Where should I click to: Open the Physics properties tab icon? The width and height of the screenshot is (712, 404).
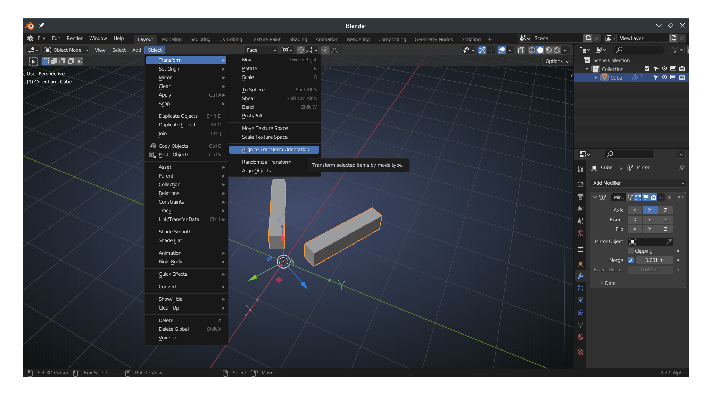[x=580, y=300]
